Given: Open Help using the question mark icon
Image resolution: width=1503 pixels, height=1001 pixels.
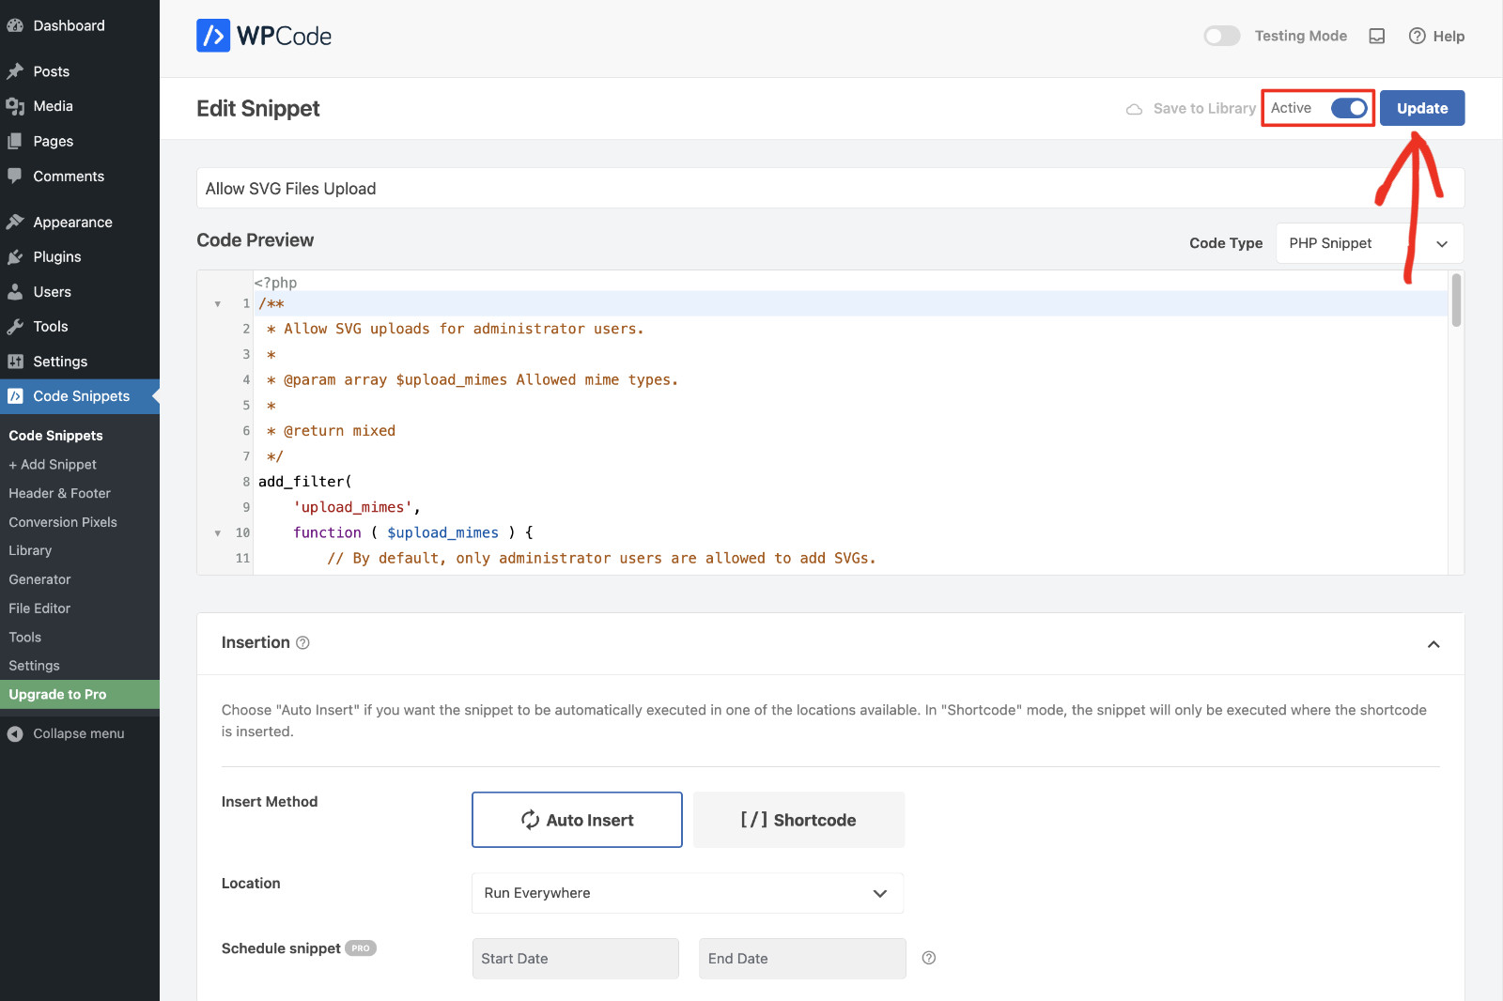Looking at the screenshot, I should (1417, 36).
